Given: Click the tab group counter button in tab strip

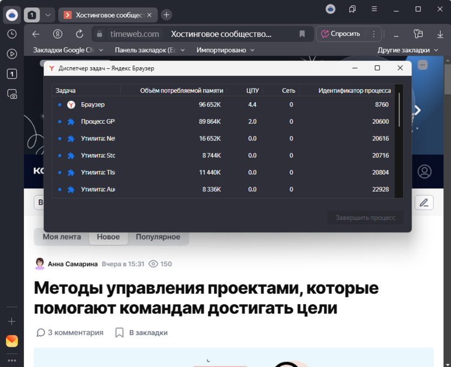Looking at the screenshot, I should click(31, 15).
